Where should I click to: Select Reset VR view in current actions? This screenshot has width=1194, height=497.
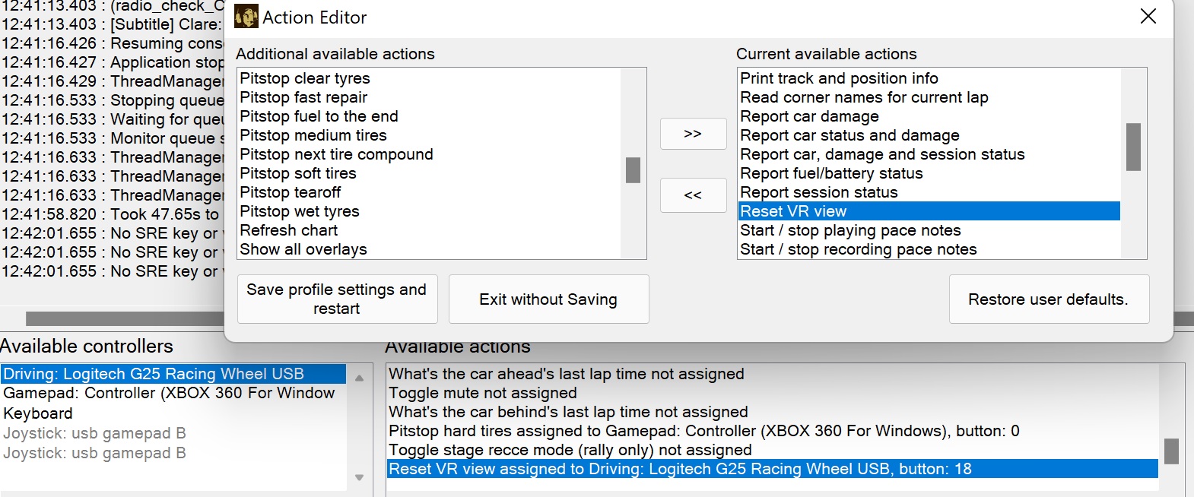click(929, 211)
